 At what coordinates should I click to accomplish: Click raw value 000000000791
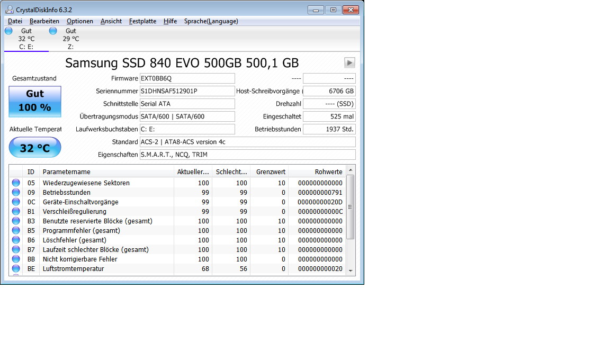[x=320, y=193]
